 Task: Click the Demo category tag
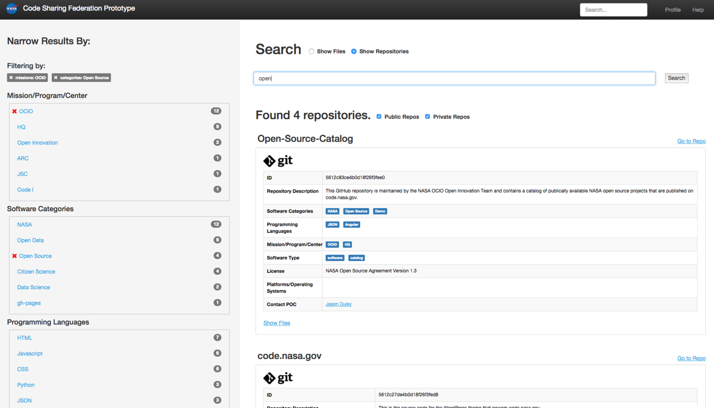click(x=380, y=211)
